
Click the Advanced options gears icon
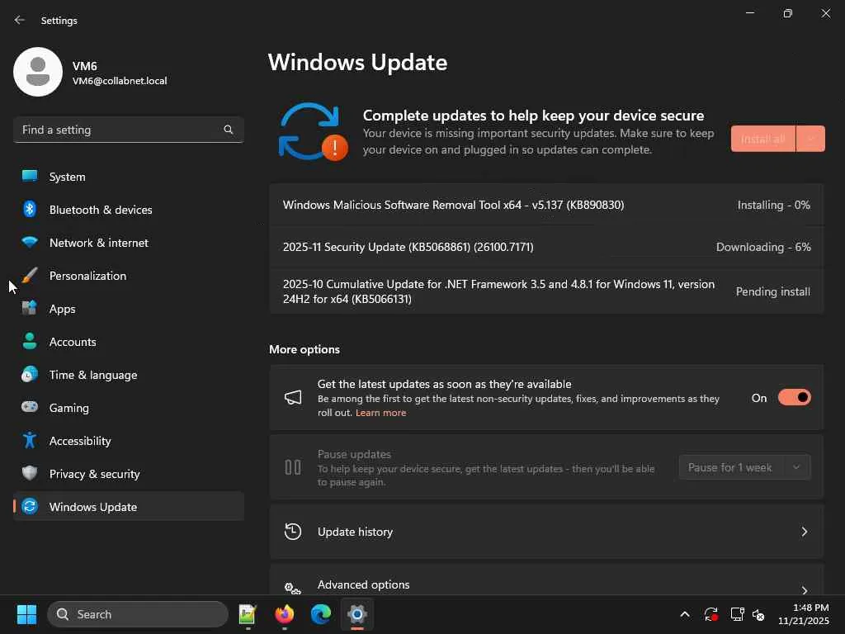pos(293,588)
